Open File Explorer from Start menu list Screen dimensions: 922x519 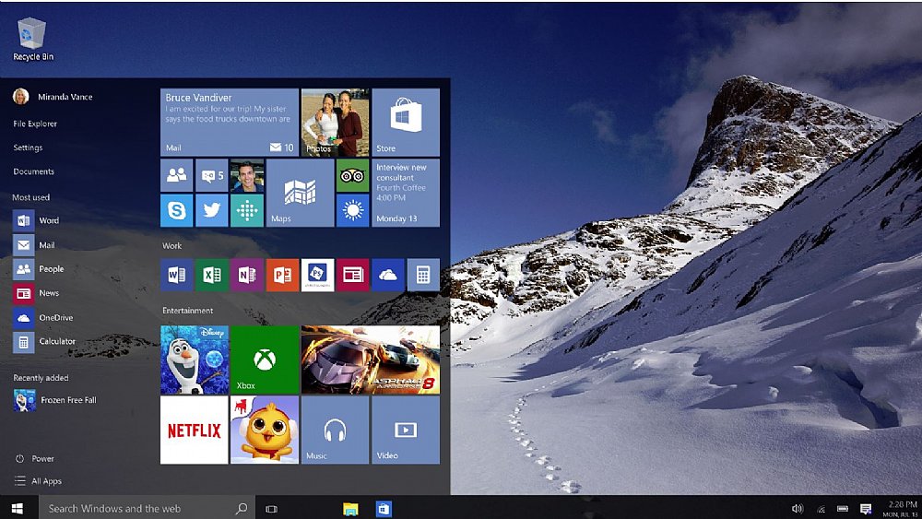click(35, 124)
